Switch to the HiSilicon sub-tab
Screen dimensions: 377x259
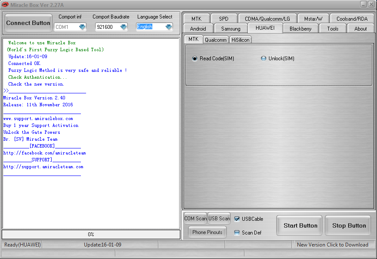click(241, 40)
